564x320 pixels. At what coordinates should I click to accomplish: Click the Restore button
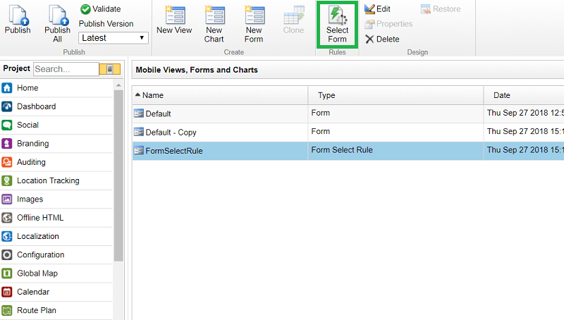(441, 9)
